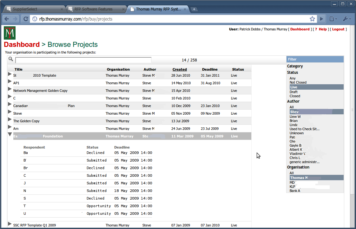Filter author by Gayle B

pos(295,146)
